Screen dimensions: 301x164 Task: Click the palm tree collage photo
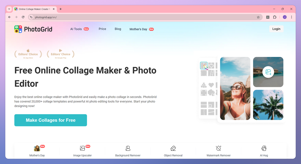click(268, 105)
